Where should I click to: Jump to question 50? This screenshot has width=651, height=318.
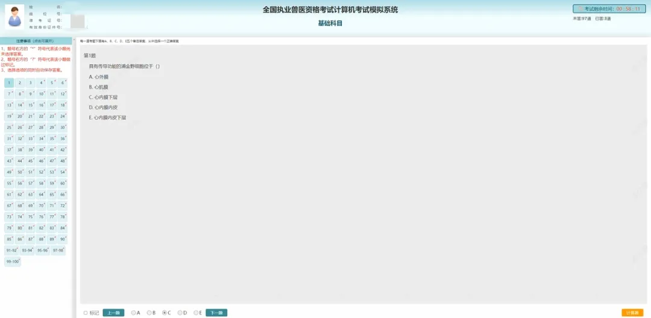(x=19, y=172)
